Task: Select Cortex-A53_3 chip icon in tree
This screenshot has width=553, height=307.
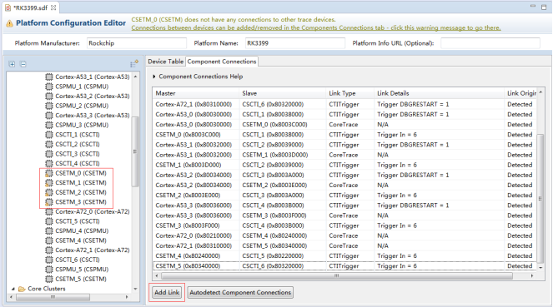Action: coord(49,116)
